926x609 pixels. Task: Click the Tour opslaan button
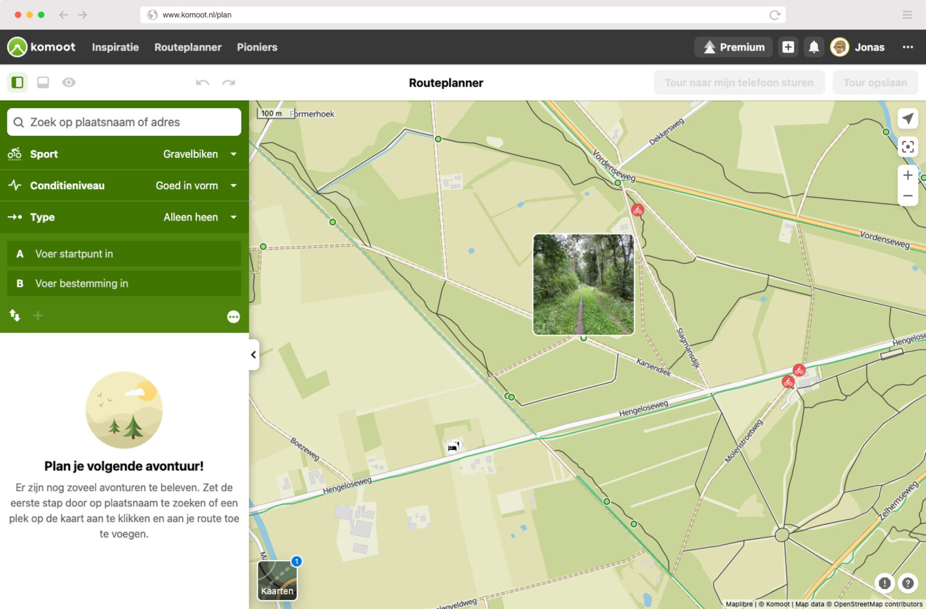coord(875,82)
